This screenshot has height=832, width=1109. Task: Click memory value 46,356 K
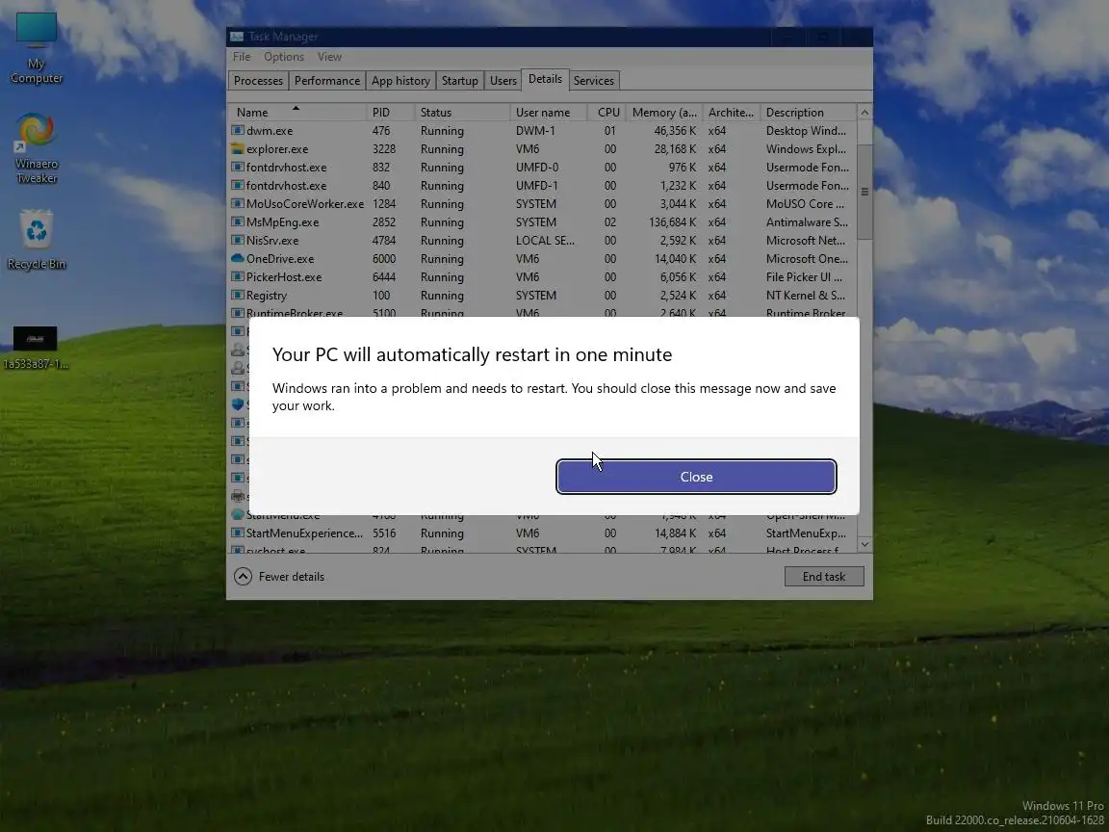click(676, 131)
